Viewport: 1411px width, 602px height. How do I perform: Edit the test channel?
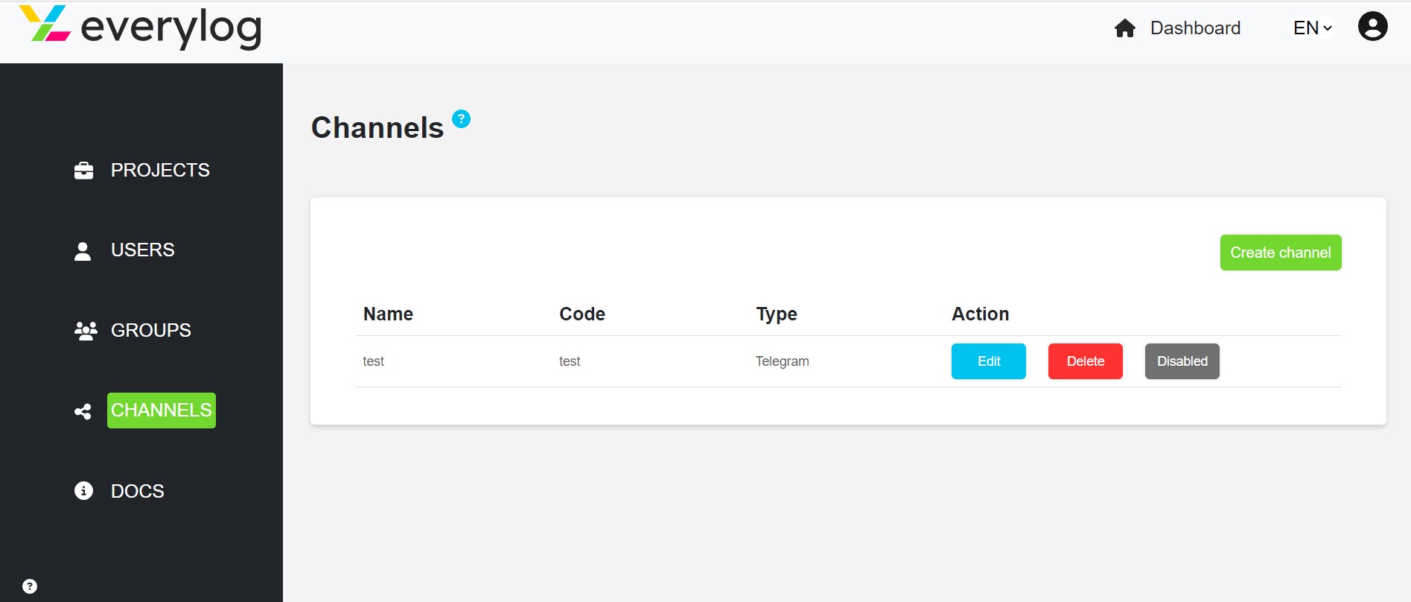click(x=989, y=361)
